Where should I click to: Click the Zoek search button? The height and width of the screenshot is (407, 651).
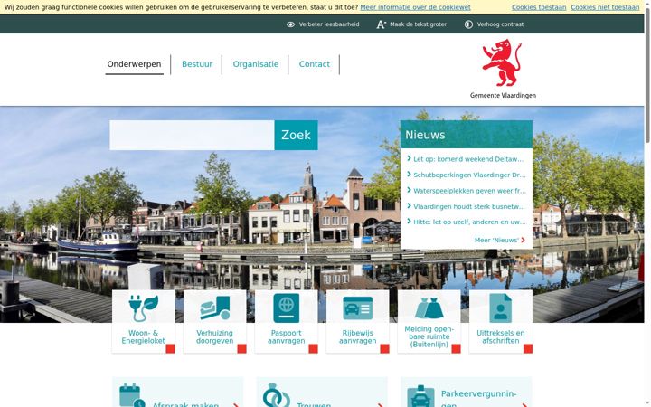point(296,135)
